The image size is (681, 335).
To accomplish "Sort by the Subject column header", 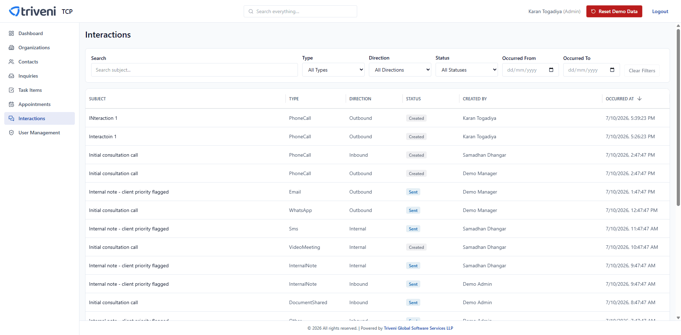I will pyautogui.click(x=98, y=99).
